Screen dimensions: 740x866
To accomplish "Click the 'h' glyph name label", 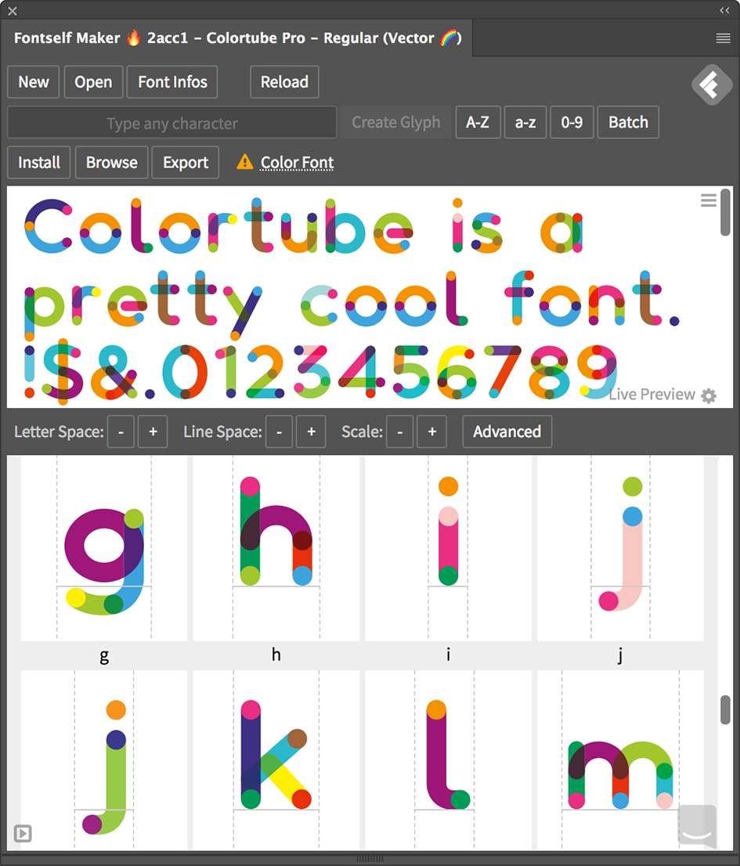I will coord(276,655).
